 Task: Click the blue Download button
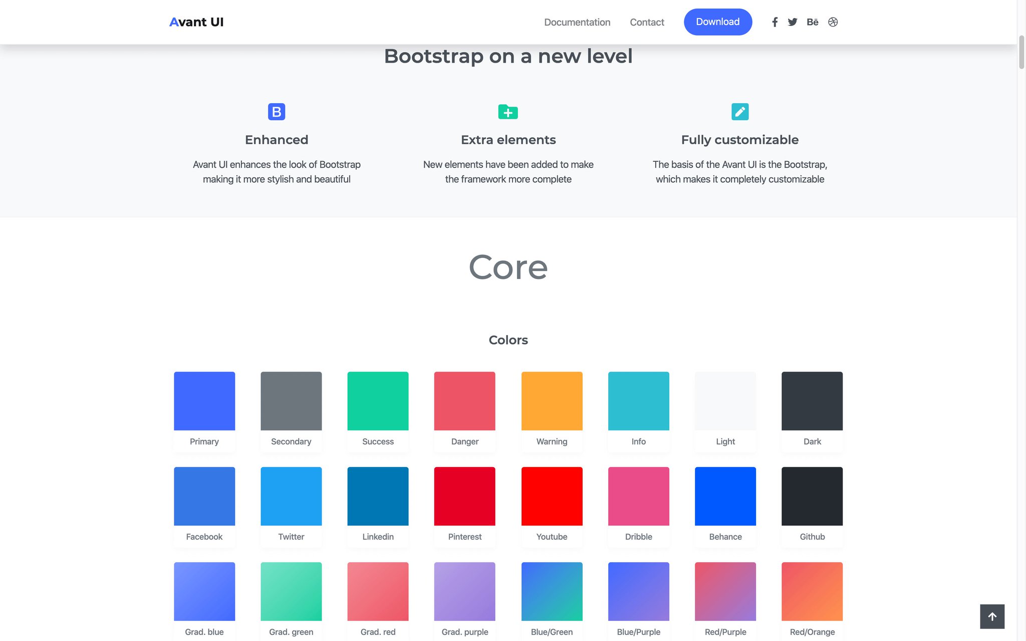pos(717,22)
